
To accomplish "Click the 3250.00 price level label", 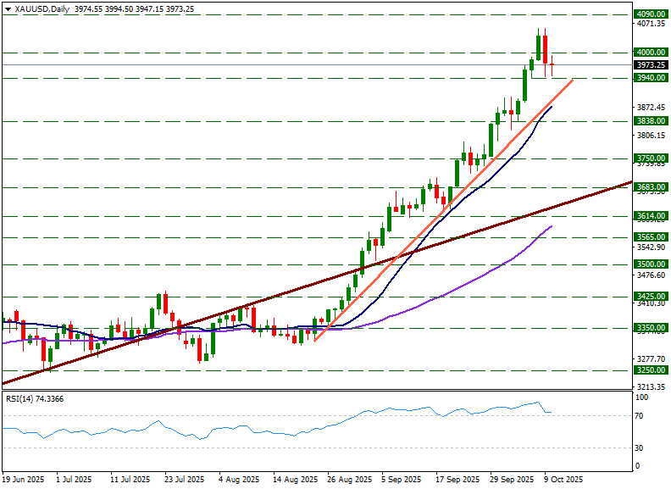I will (649, 370).
